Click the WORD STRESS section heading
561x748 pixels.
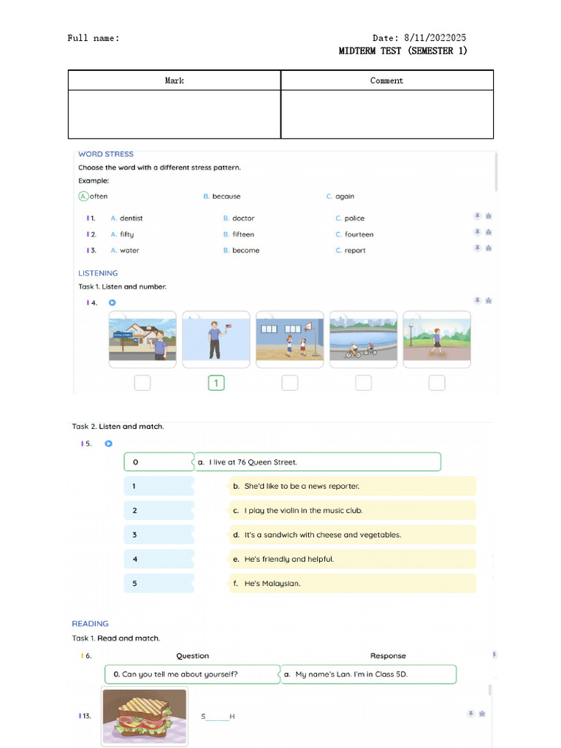106,154
